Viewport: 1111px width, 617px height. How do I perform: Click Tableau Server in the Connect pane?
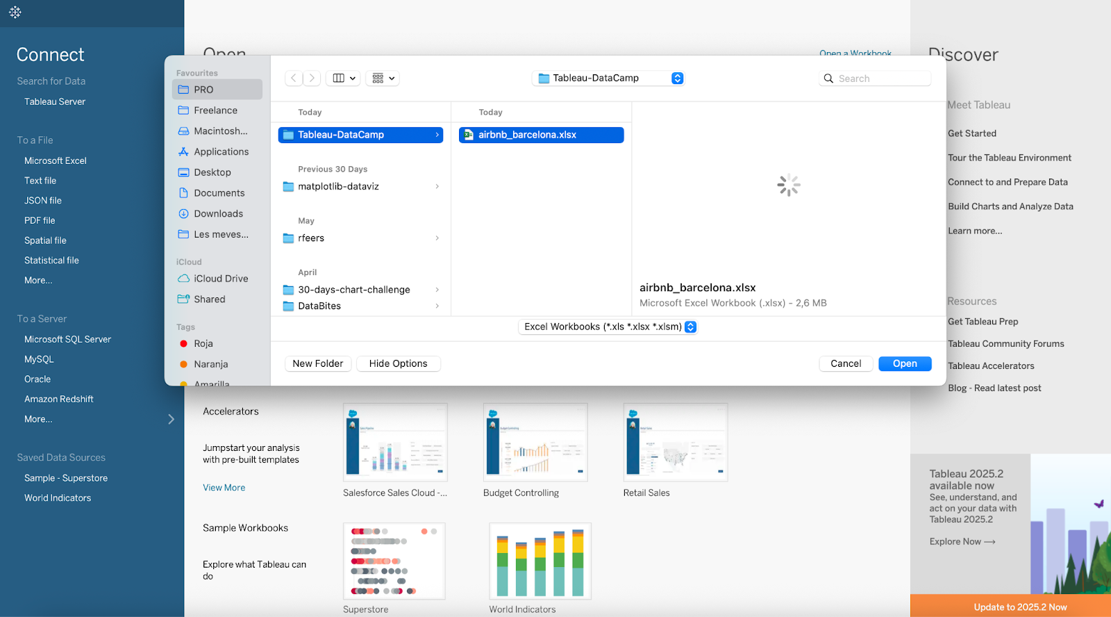[55, 101]
